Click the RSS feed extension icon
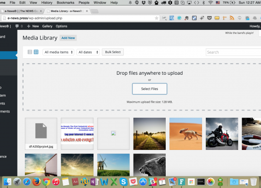261x188 pixels. point(232,18)
